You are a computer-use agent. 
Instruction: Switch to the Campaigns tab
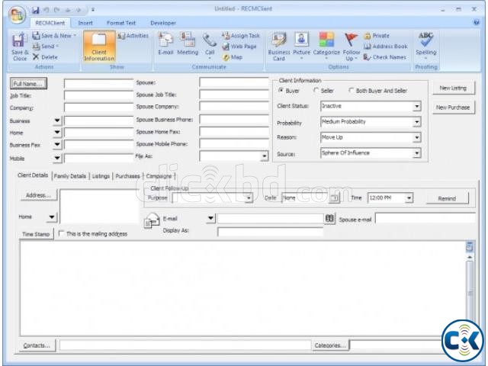[159, 176]
